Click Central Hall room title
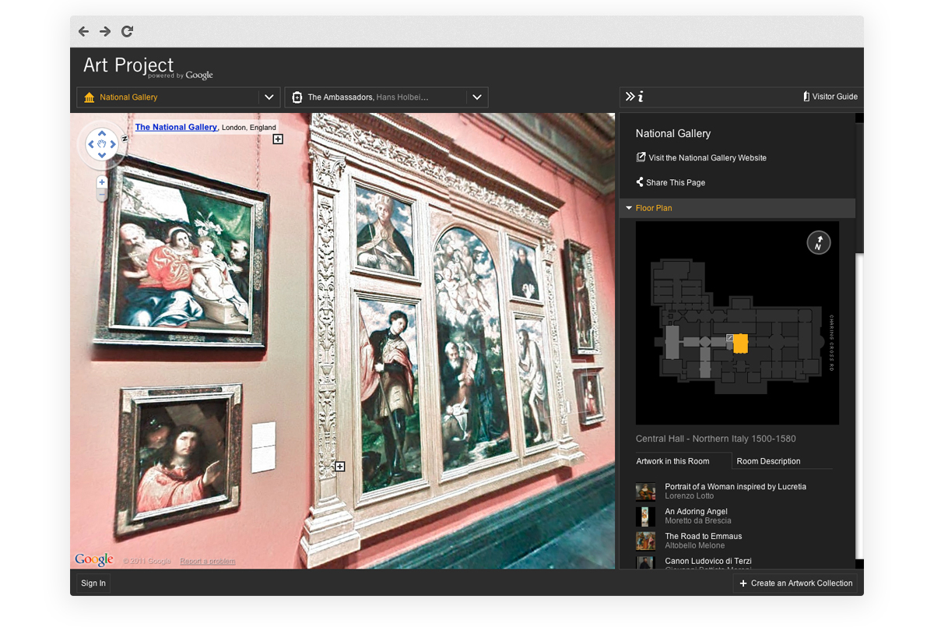This screenshot has width=934, height=631. pyautogui.click(x=716, y=439)
